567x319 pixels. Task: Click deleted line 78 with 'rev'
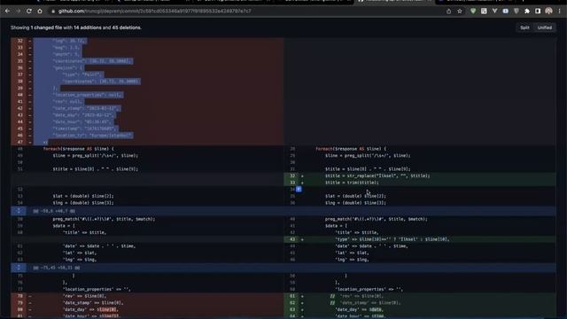[147, 296]
